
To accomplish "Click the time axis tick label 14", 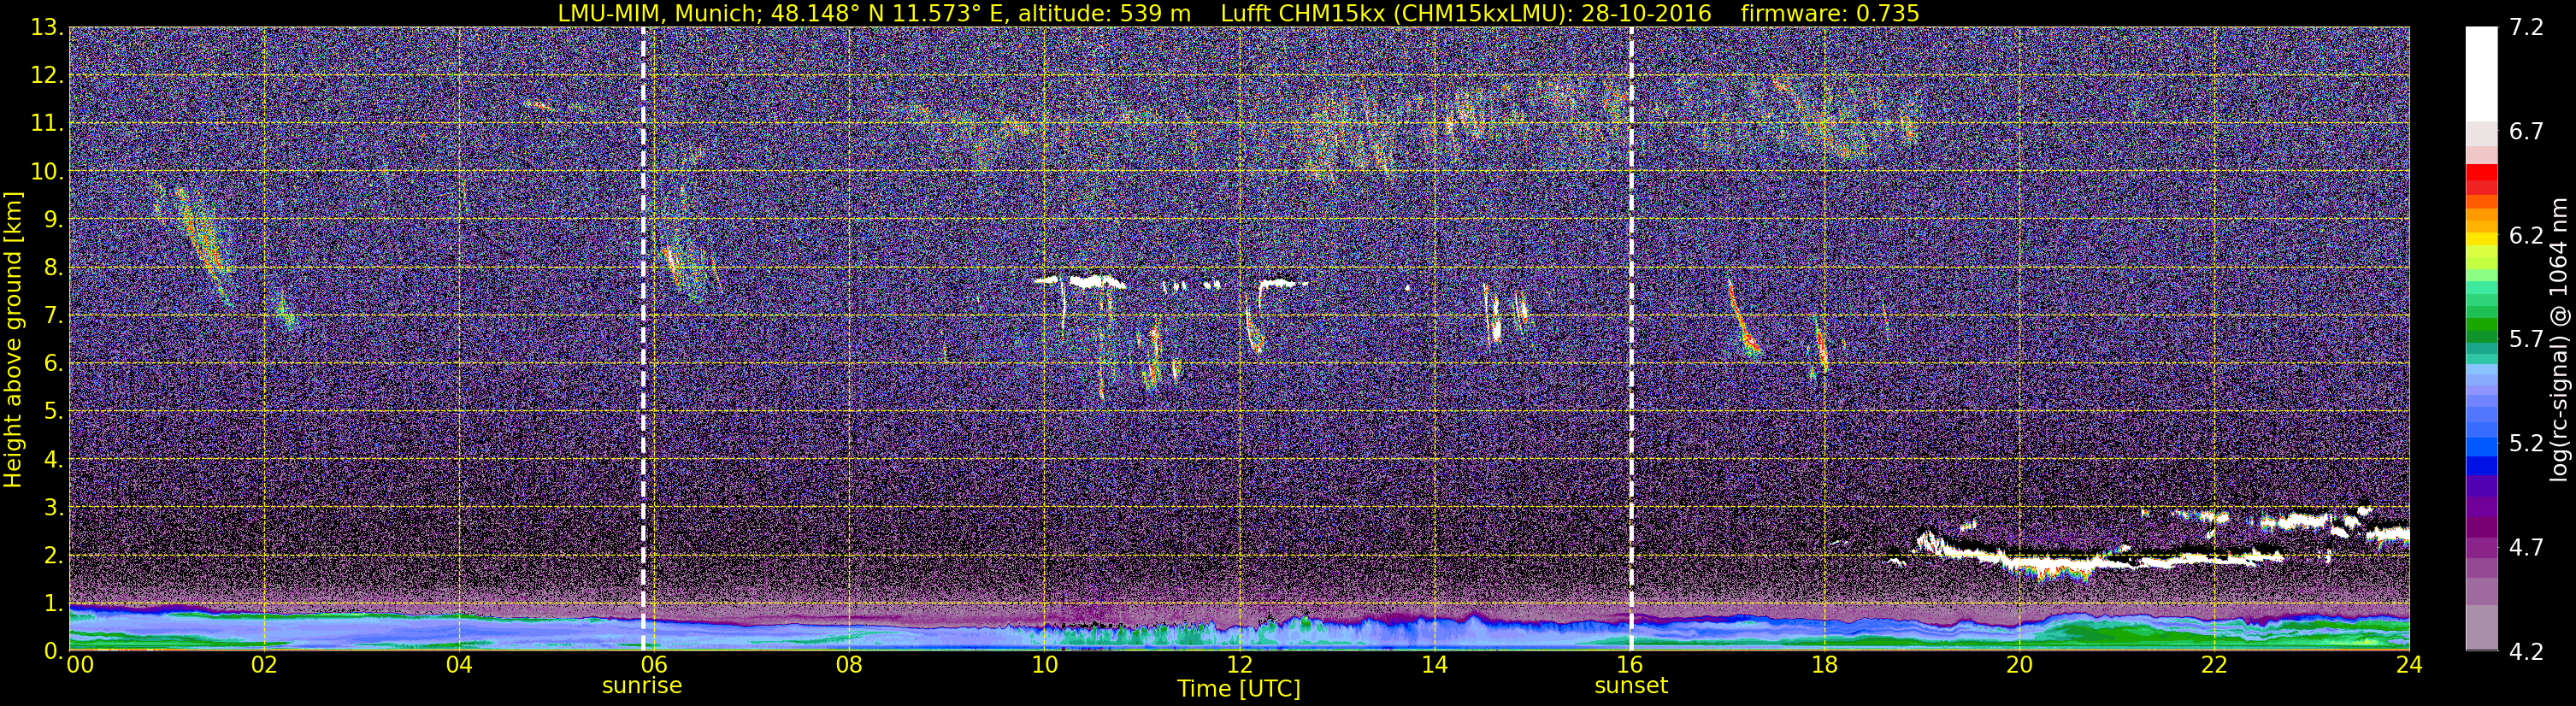I will pyautogui.click(x=1434, y=665).
